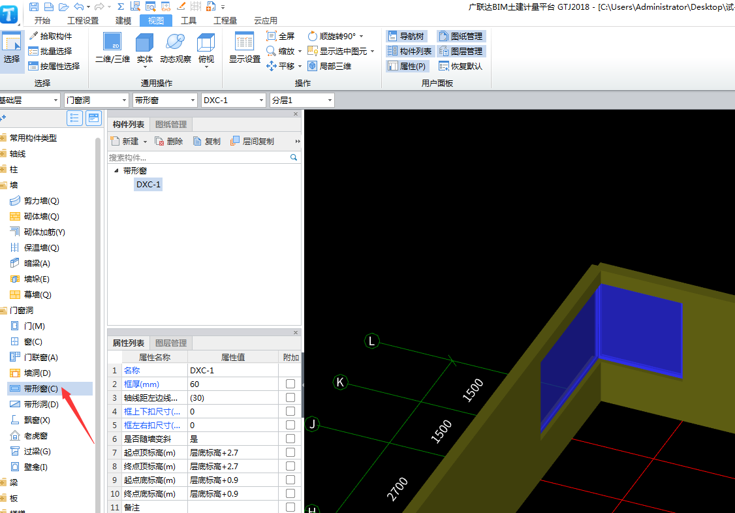Click the Sigma calculate icon
Viewport: 735px width, 513px height.
pyautogui.click(x=121, y=7)
